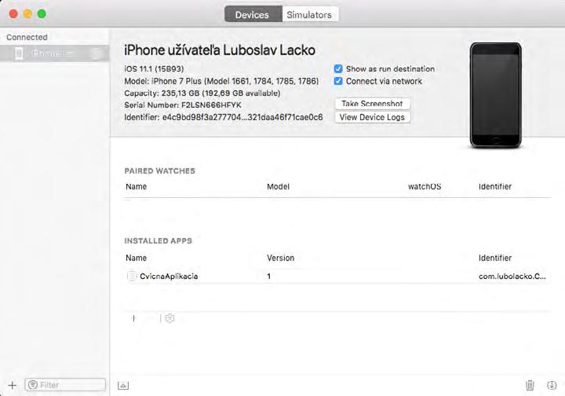Viewport: 565px width, 396px height.
Task: Select the connected iPhone in the sidebar
Action: [54, 53]
